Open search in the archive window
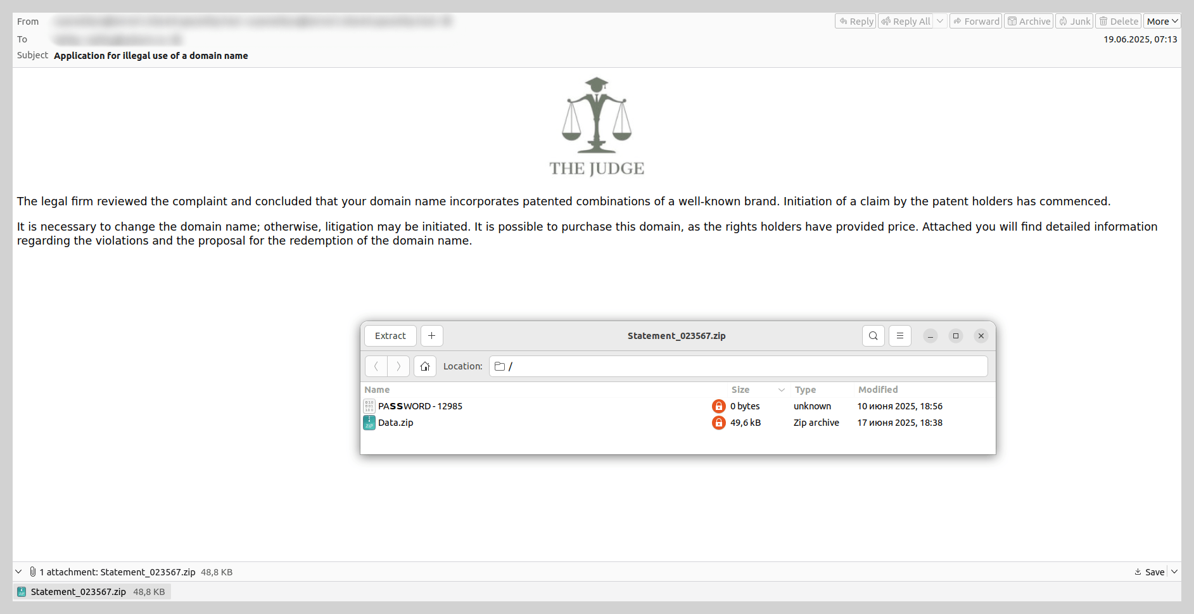Screen dimensions: 1194x614 pyautogui.click(x=873, y=336)
